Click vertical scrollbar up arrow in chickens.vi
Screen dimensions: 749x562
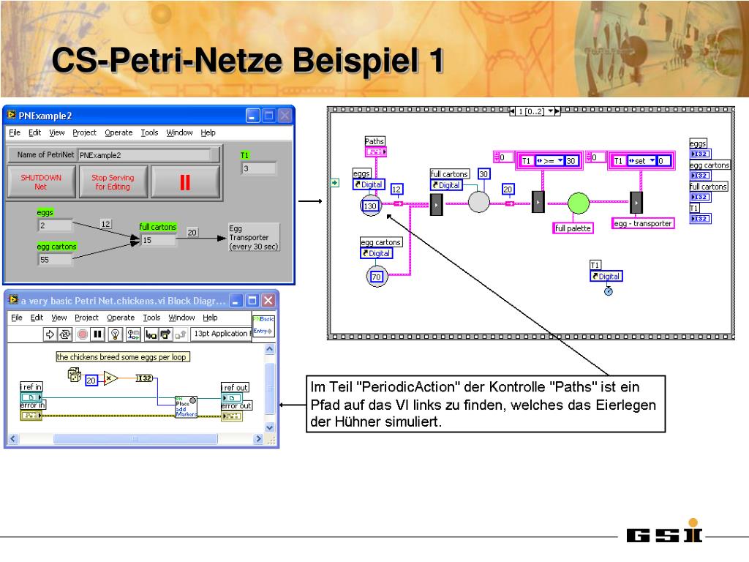pos(269,349)
